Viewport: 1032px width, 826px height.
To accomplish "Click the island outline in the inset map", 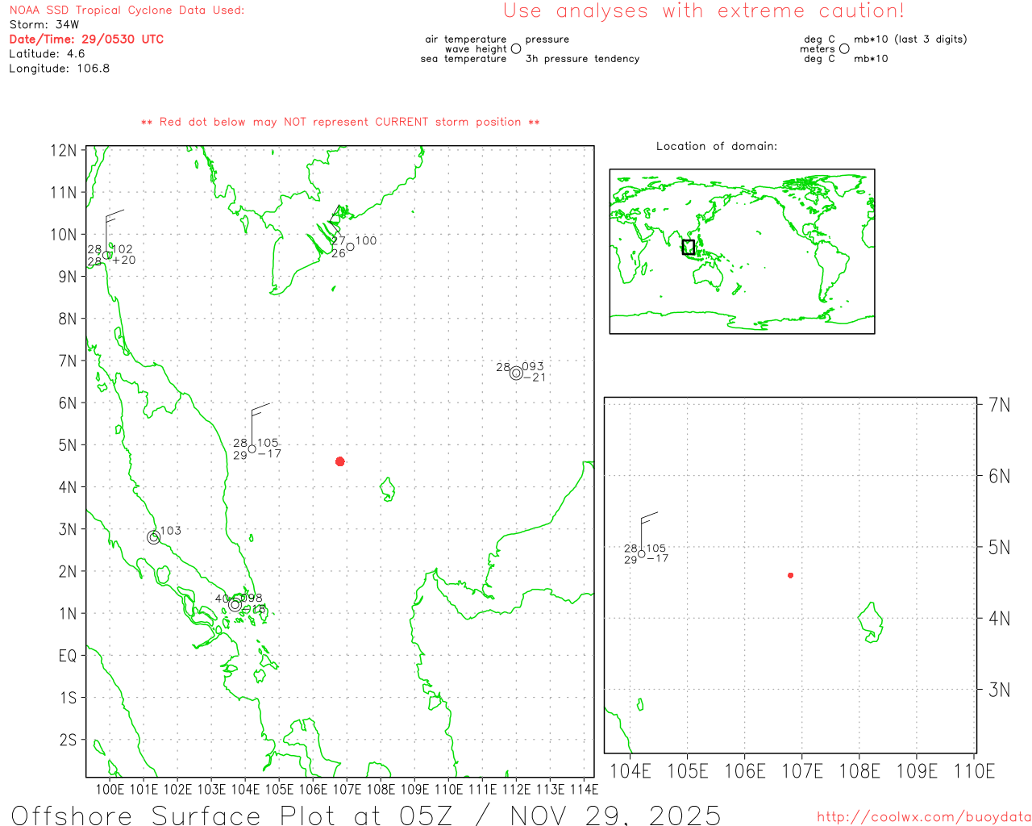I will pyautogui.click(x=870, y=622).
